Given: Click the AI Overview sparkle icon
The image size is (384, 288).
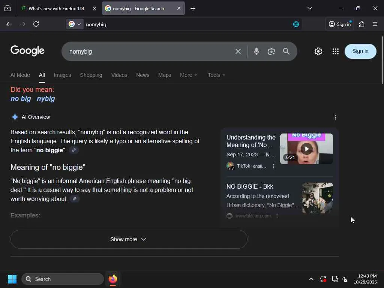Looking at the screenshot, I should [x=15, y=117].
